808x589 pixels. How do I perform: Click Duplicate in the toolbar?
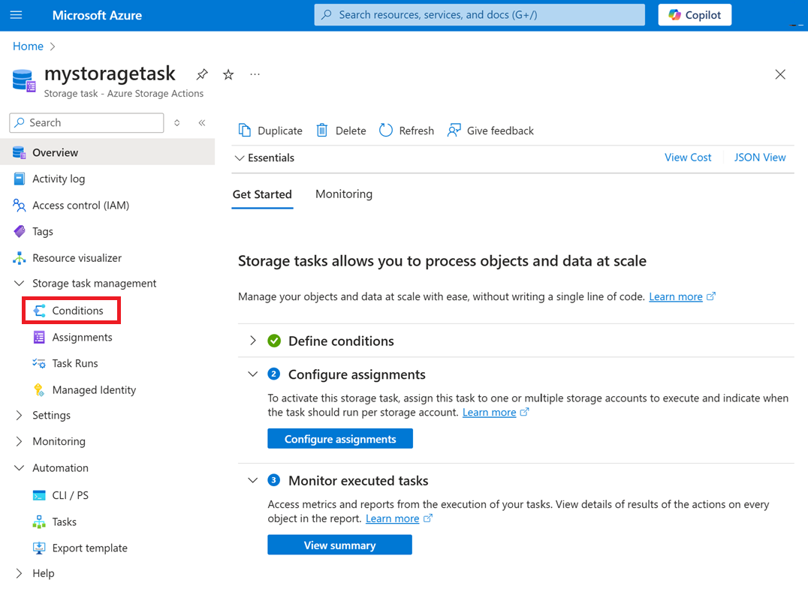point(270,131)
